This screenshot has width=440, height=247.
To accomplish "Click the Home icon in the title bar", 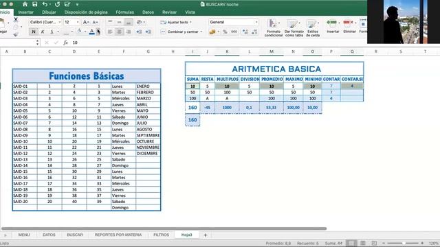I will click(25, 4).
